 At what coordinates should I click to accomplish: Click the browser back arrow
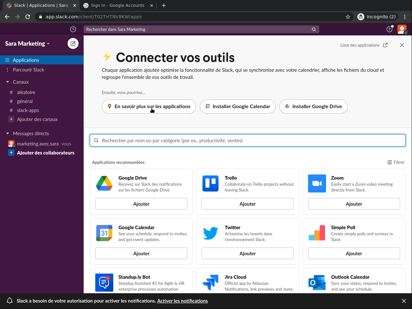click(x=7, y=17)
